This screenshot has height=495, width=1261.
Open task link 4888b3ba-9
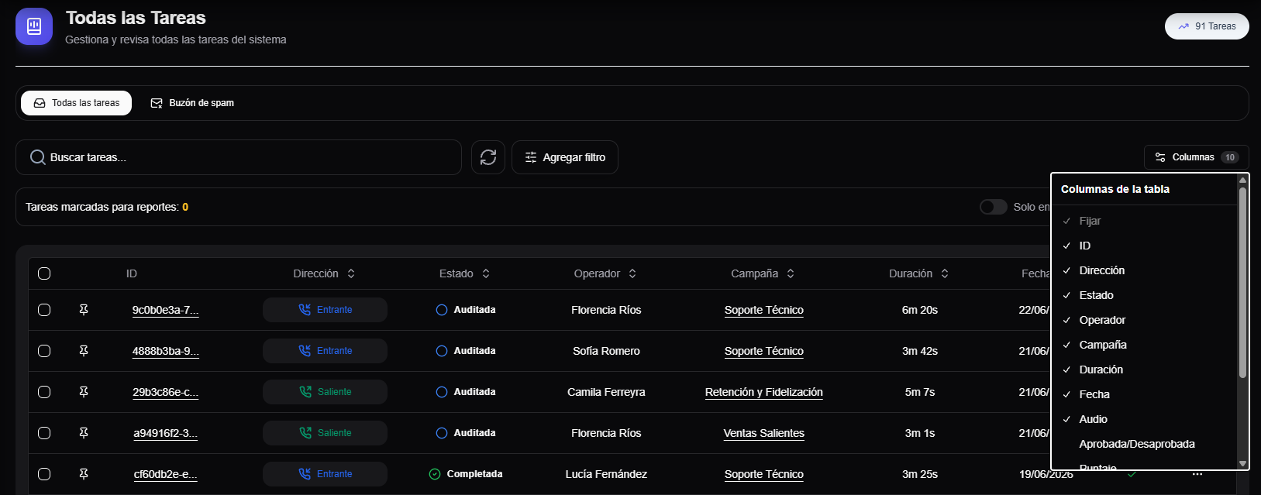coord(166,351)
